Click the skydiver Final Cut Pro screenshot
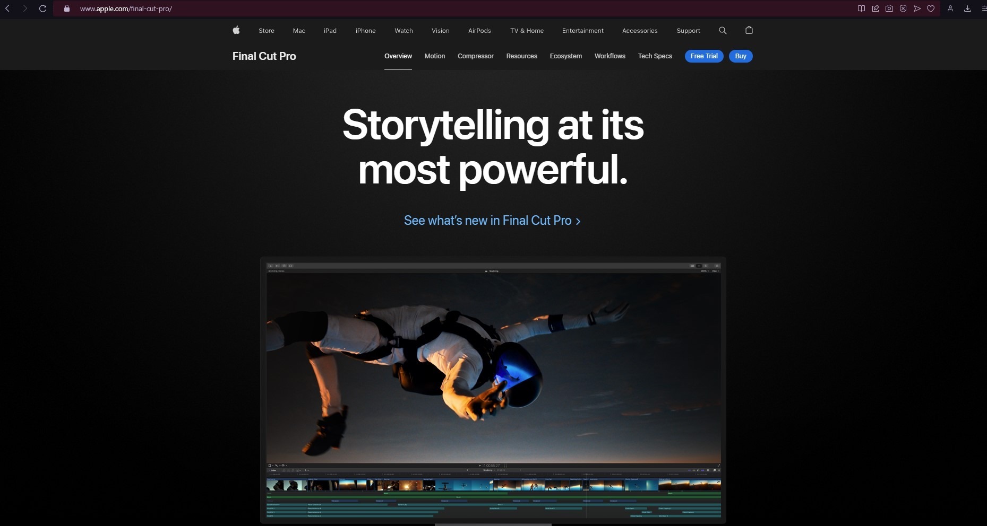 493,390
